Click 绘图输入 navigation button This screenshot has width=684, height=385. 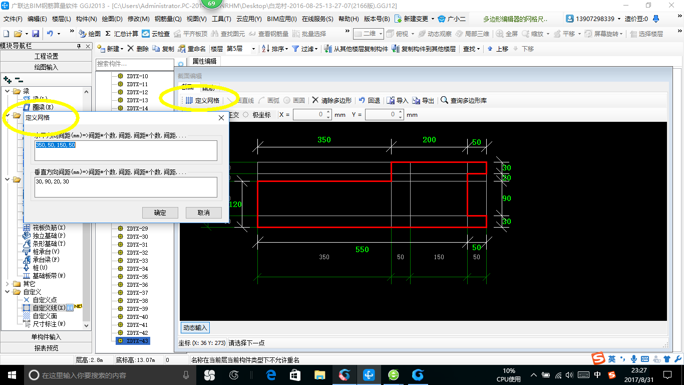(46, 67)
